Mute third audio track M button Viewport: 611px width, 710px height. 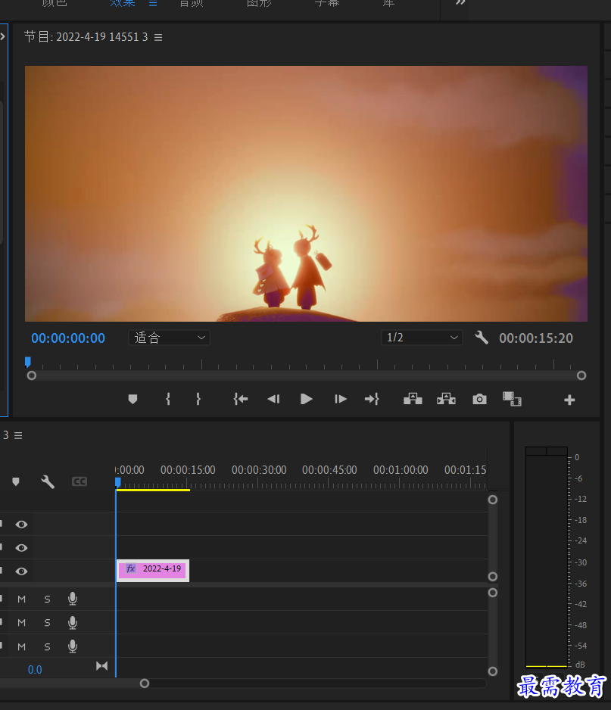[21, 646]
